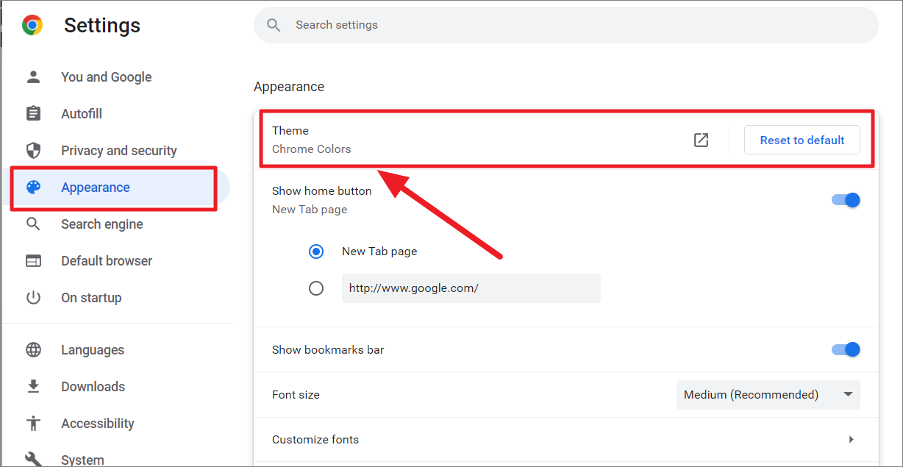Click the Show bookmarks bar label
This screenshot has width=903, height=467.
point(328,350)
